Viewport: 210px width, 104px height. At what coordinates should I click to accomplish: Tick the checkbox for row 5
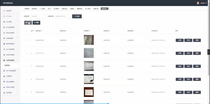click(x=26, y=92)
